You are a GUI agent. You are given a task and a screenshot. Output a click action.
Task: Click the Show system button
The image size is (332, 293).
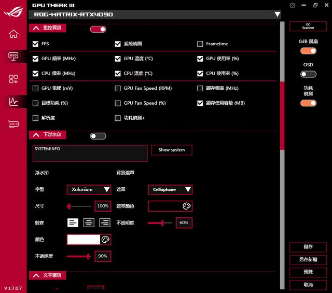click(x=172, y=150)
